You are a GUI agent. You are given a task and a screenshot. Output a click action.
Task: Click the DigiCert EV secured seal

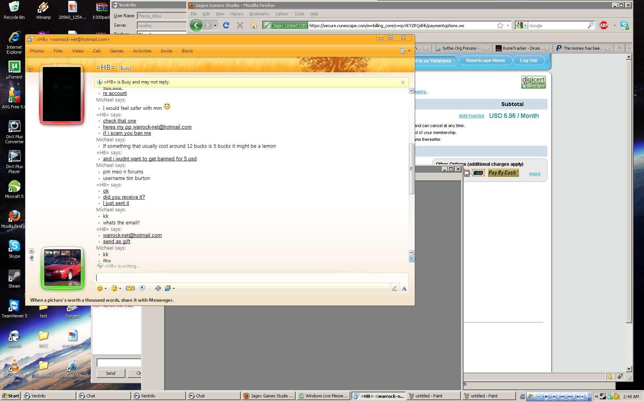click(x=533, y=82)
